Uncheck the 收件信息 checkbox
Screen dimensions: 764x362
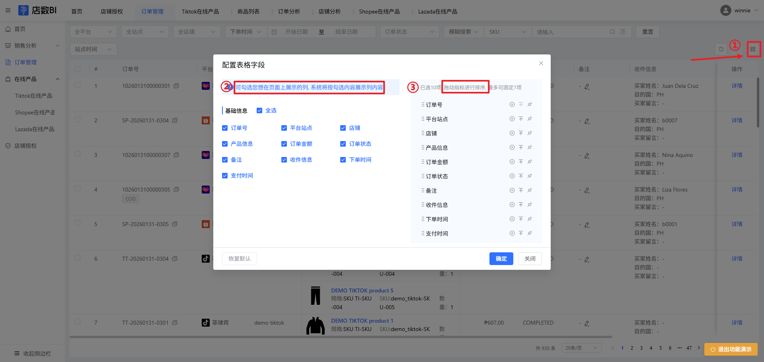click(x=284, y=160)
